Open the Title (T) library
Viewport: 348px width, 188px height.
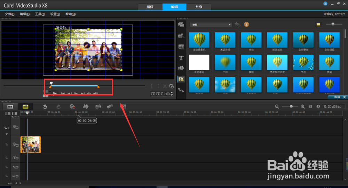pyautogui.click(x=181, y=58)
